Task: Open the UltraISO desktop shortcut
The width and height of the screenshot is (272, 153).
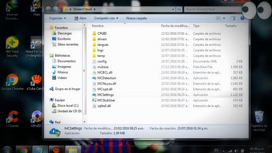Action: click(x=37, y=119)
